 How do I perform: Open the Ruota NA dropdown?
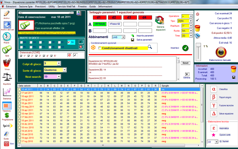click(191, 31)
